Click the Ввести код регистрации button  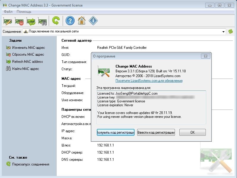pyautogui.click(x=156, y=132)
